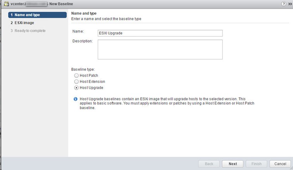Screen dimensions: 293x170
Task: Select step 1 Name and type
Action: (37, 15)
